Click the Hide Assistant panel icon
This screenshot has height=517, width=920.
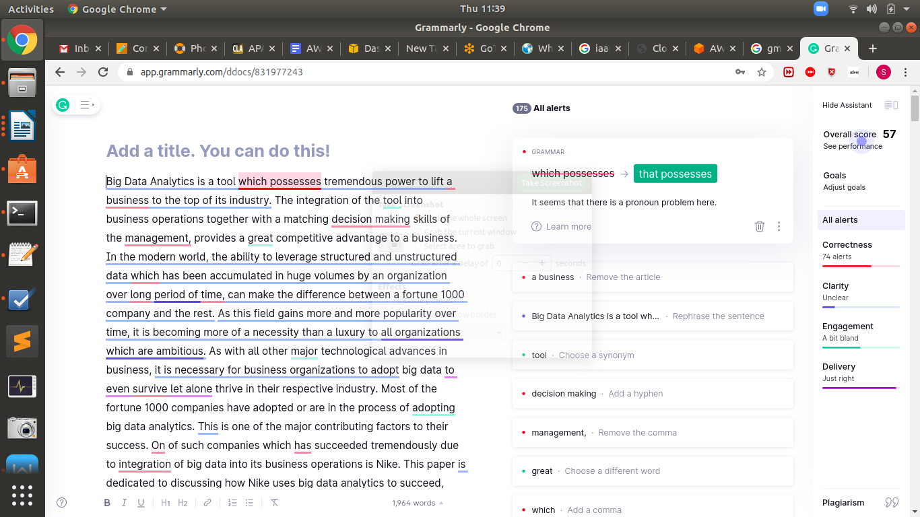pos(891,105)
